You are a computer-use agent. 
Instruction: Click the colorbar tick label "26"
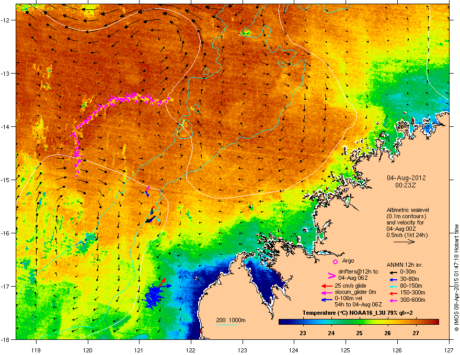tap(387, 333)
